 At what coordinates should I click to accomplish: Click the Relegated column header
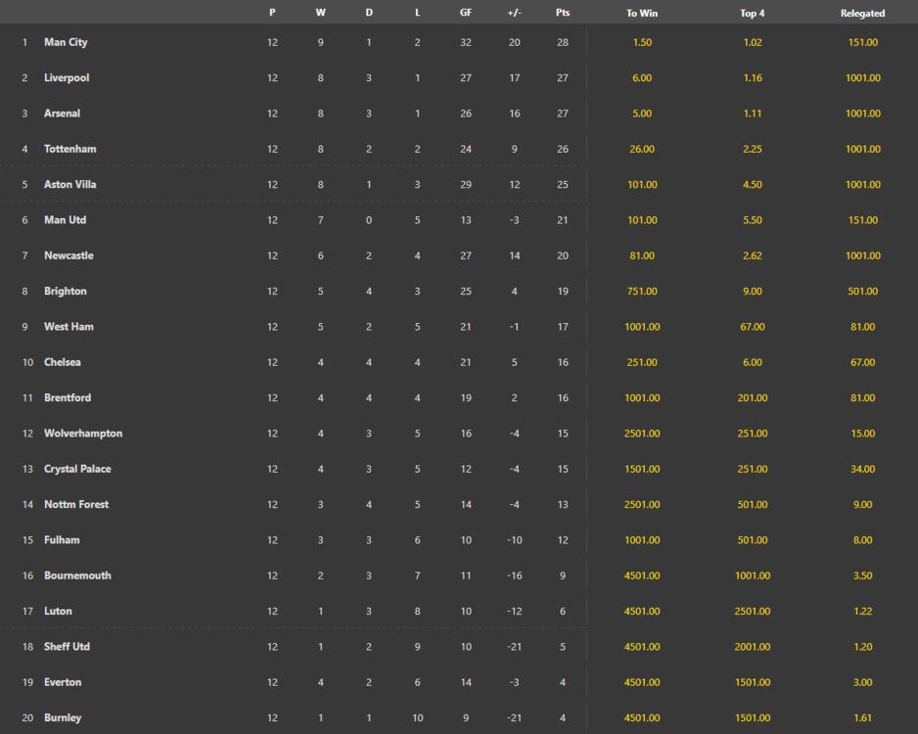862,13
